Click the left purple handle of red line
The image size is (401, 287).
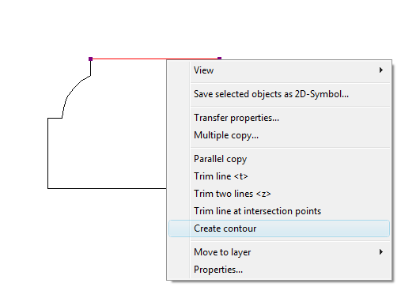[90, 59]
